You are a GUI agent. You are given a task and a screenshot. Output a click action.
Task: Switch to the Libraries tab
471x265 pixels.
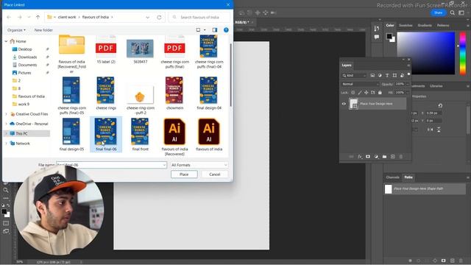click(x=436, y=86)
